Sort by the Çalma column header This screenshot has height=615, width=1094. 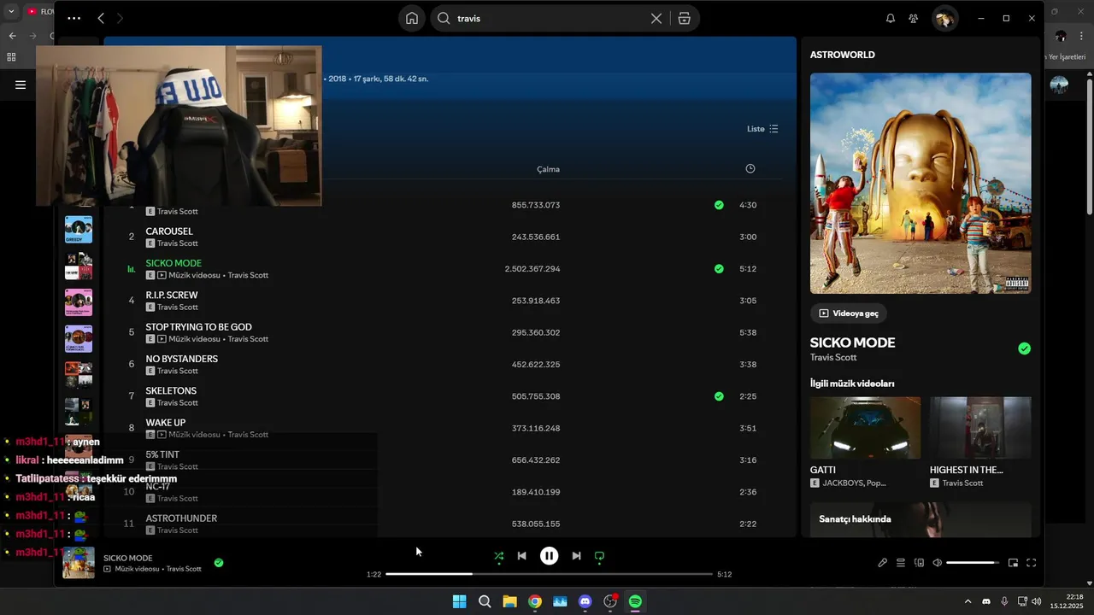coord(548,169)
